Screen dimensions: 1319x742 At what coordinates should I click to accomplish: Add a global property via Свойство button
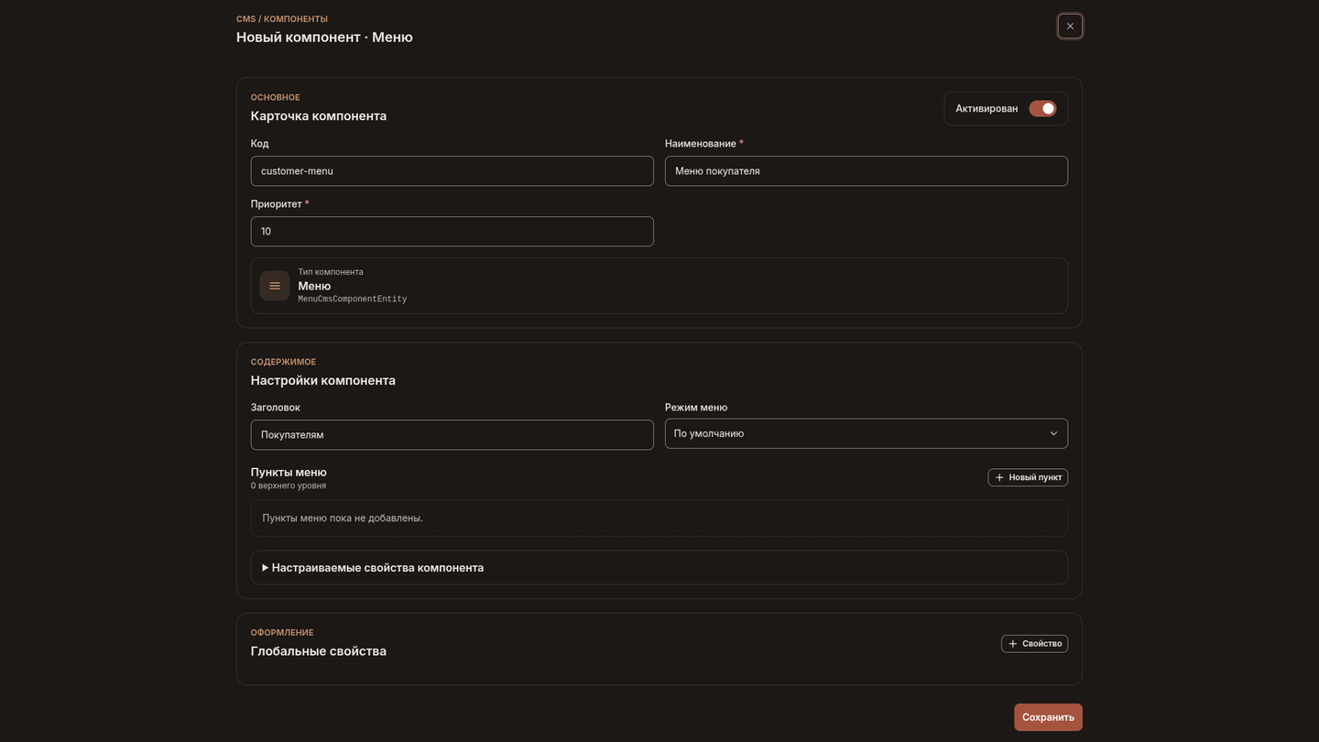coord(1034,644)
